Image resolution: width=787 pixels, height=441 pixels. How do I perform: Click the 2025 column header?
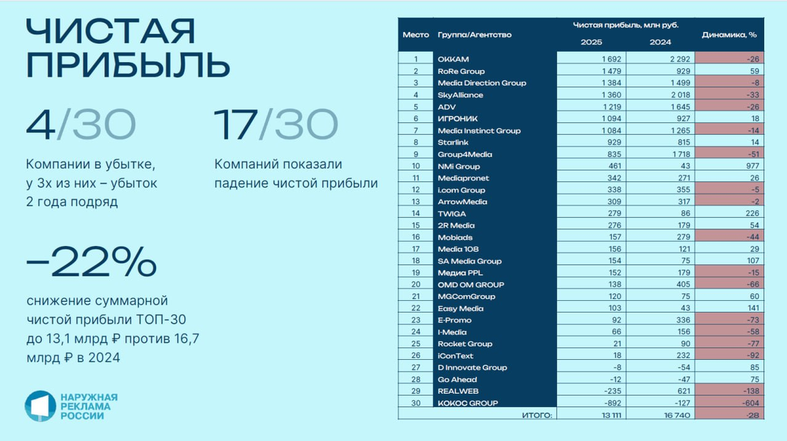point(592,44)
